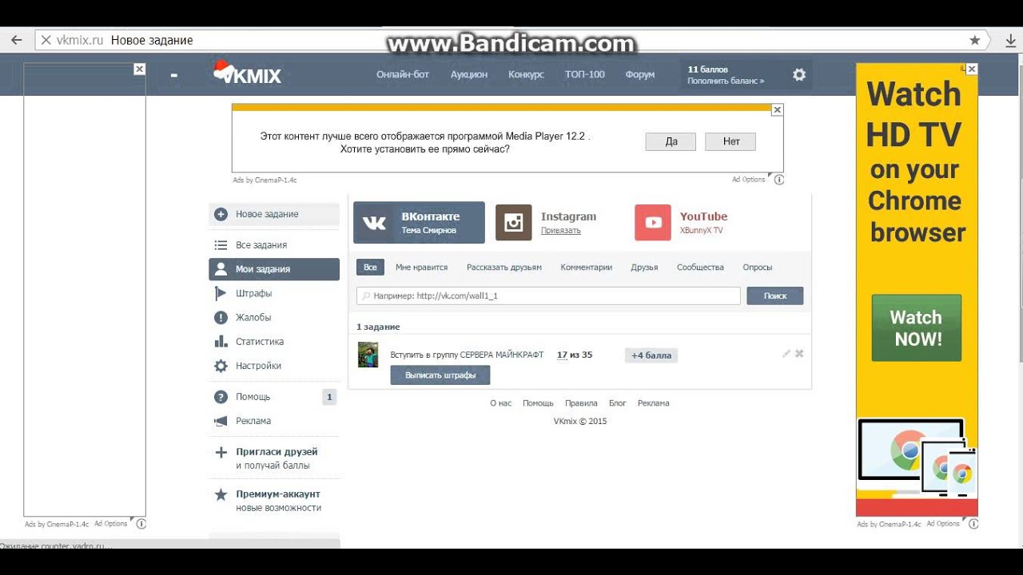Click the task group avatar thumbnail
Screen dimensions: 1023x575
pyautogui.click(x=368, y=355)
